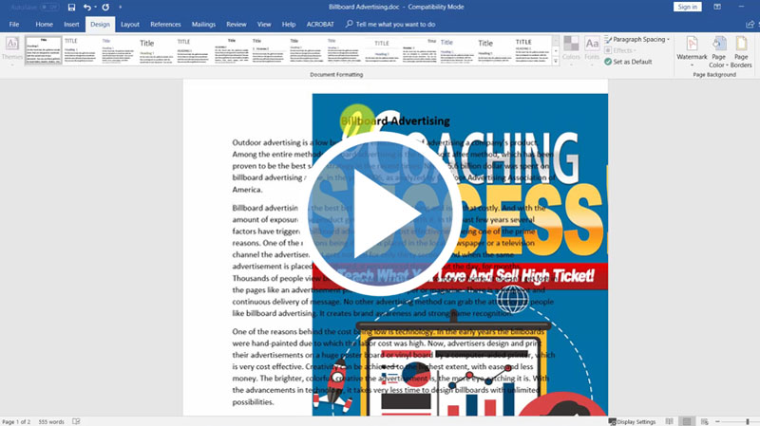Image resolution: width=760 pixels, height=426 pixels.
Task: Open the Layout ribbon tab
Action: (130, 23)
